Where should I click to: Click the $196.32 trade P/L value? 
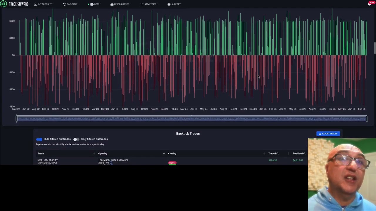(x=273, y=160)
